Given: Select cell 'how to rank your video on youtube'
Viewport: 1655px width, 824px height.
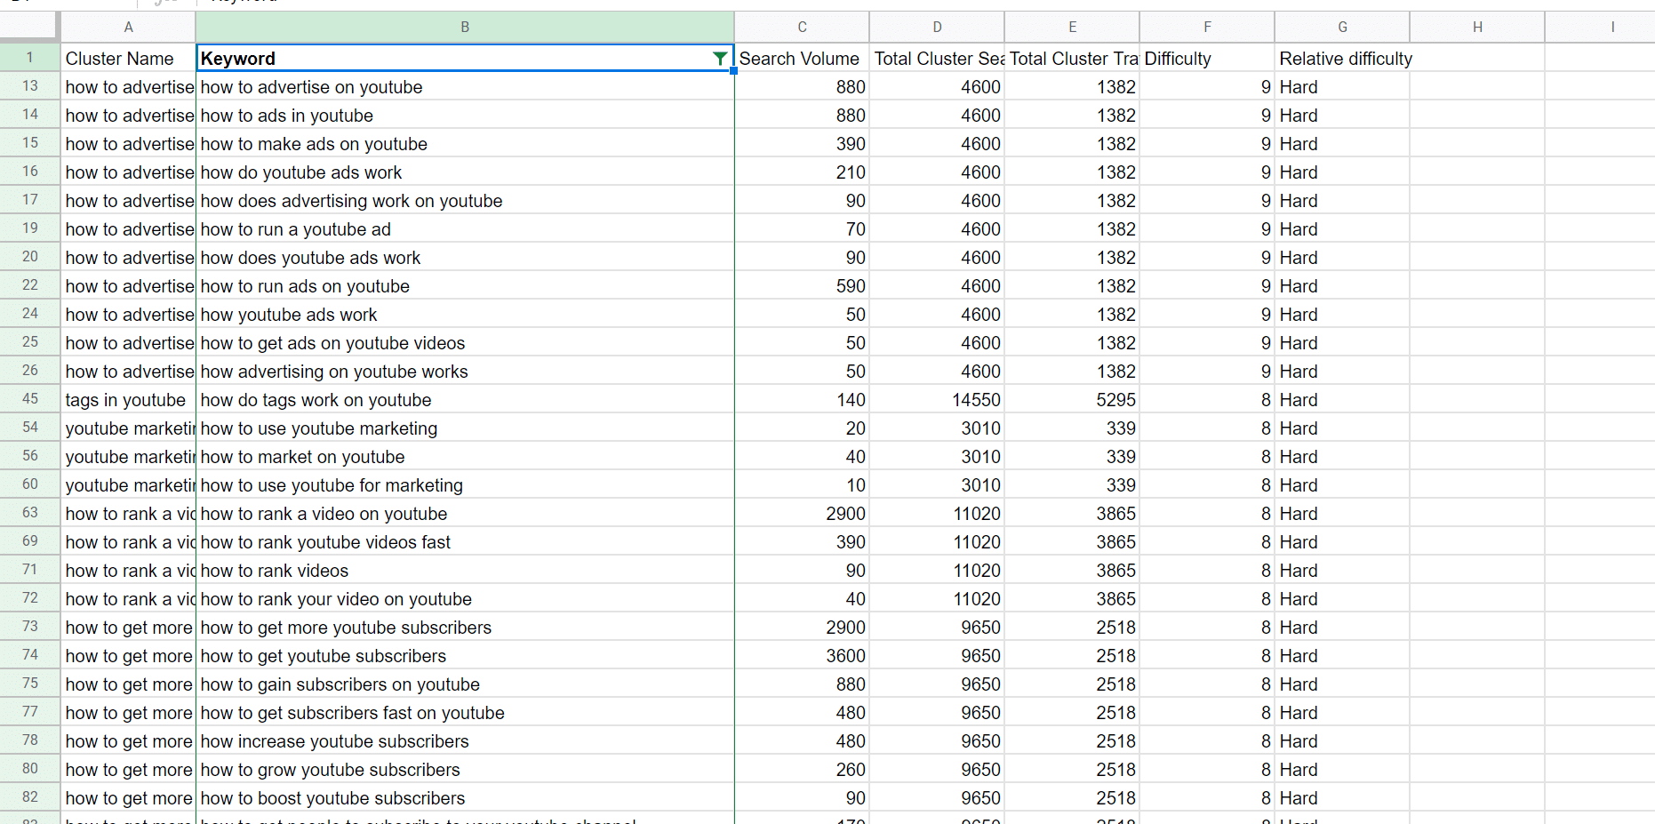Looking at the screenshot, I should point(465,599).
